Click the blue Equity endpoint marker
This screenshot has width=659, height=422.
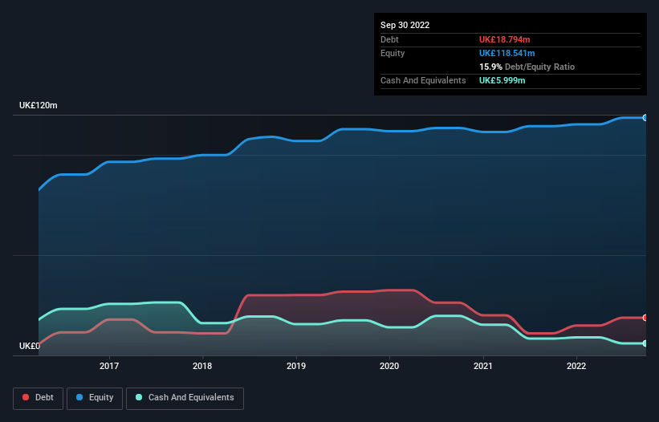[x=645, y=118]
